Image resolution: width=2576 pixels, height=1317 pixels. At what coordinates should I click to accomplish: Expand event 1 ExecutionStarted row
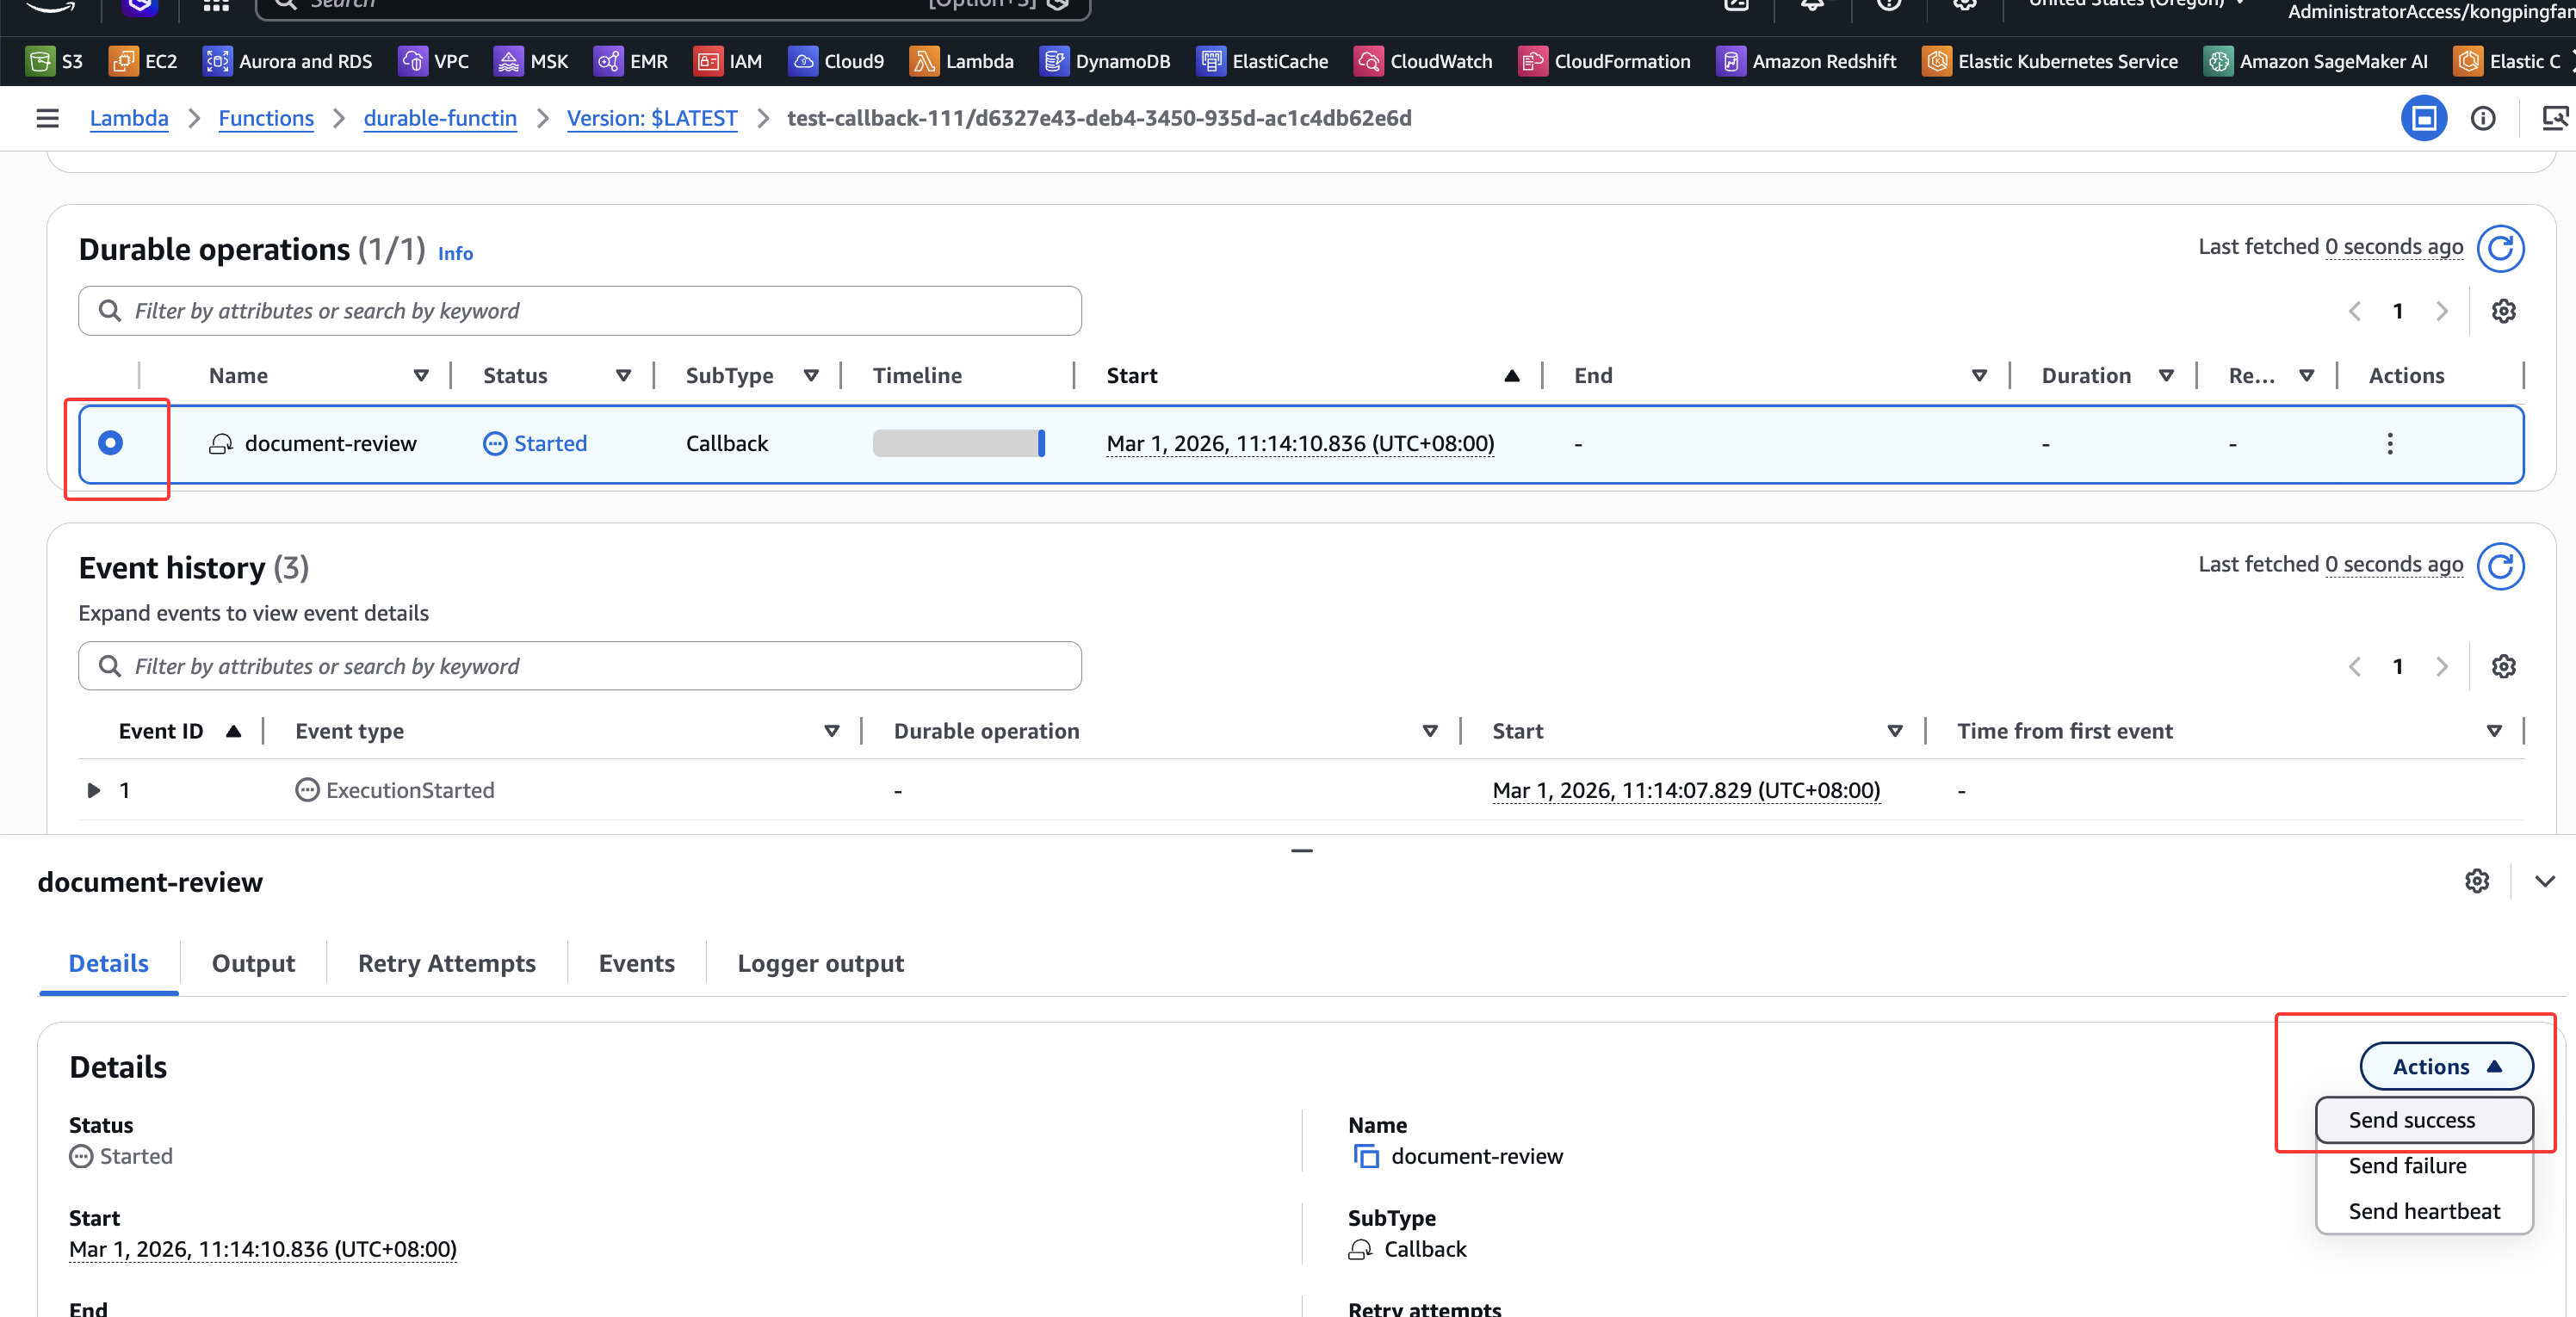[x=94, y=790]
